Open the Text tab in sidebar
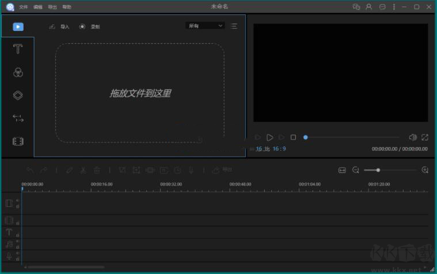 pyautogui.click(x=18, y=49)
